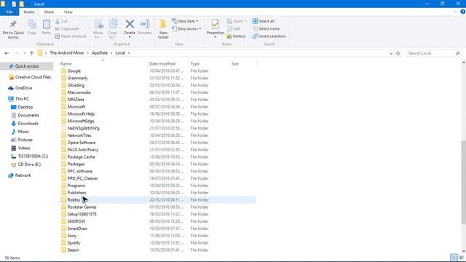Open OneDrive in the navigation pane
This screenshot has height=262, width=466.
20,88
